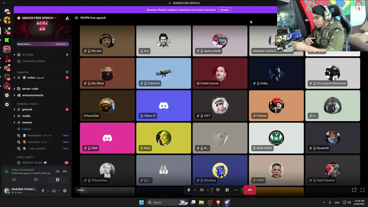Open output device options arrow in user panel
The image size is (368, 207).
[x=59, y=191]
